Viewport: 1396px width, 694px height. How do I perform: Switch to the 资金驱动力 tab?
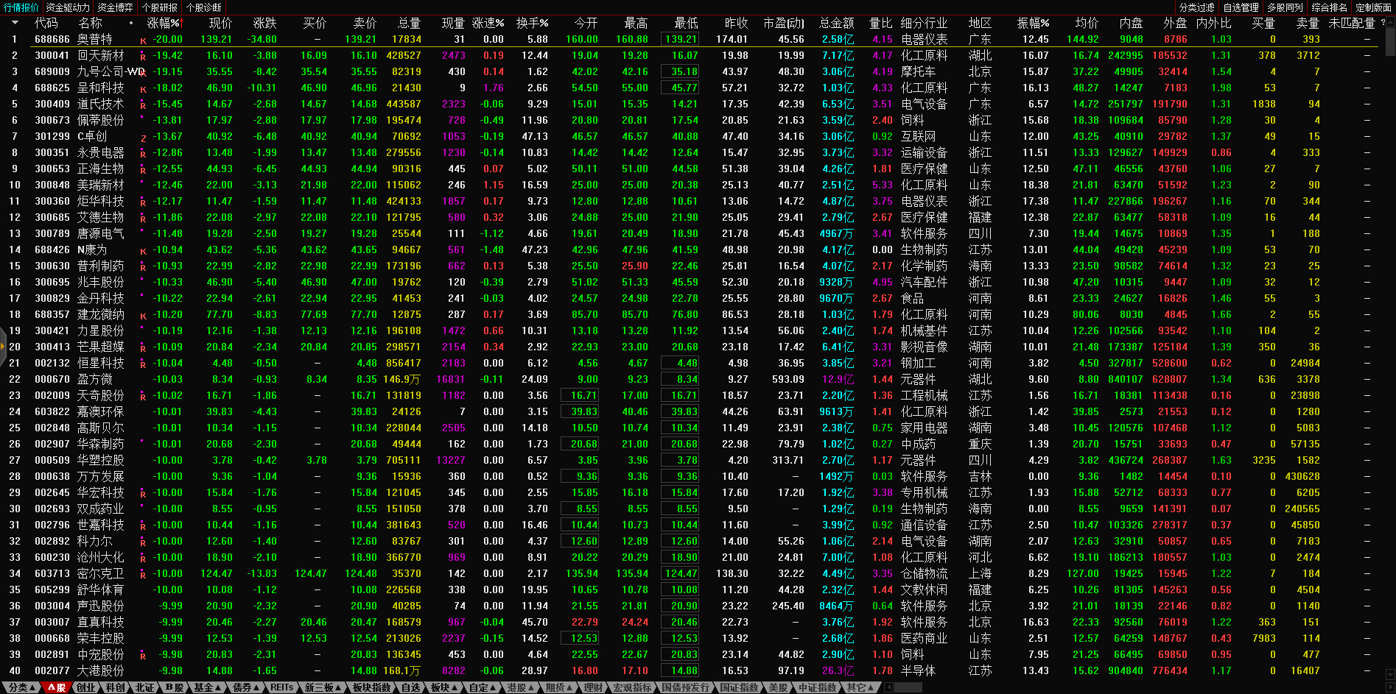pos(67,7)
